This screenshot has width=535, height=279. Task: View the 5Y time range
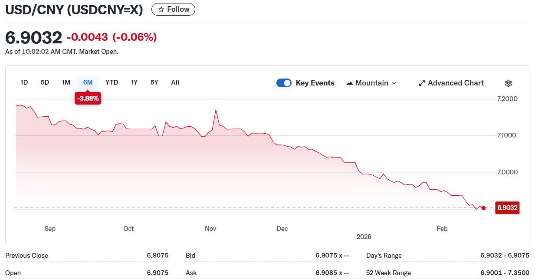click(x=154, y=82)
